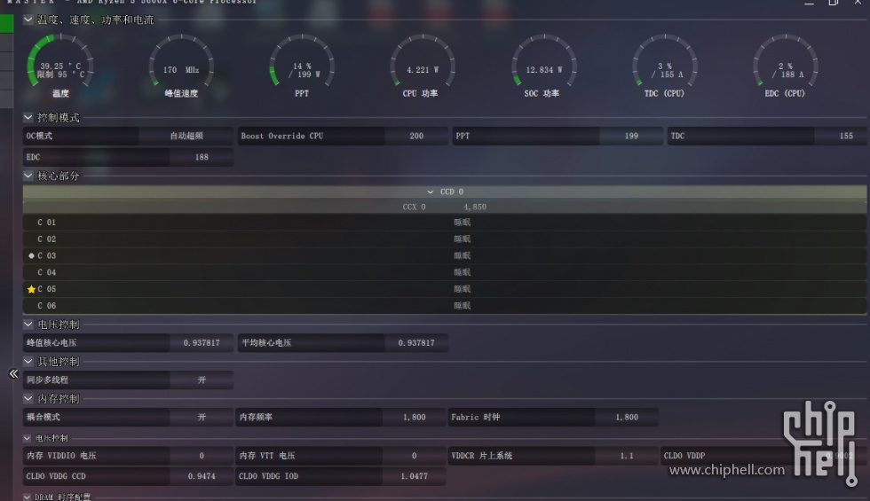Viewport: 870px width, 501px height.
Task: Click the PPT gauge showing 14 %
Action: 302,61
